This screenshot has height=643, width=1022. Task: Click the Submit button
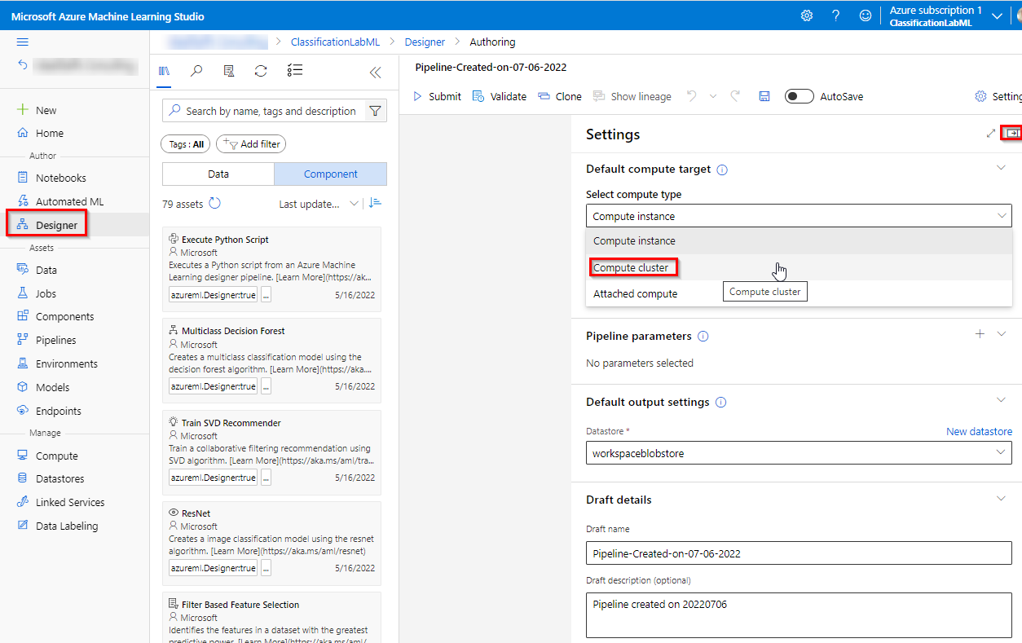(x=437, y=96)
